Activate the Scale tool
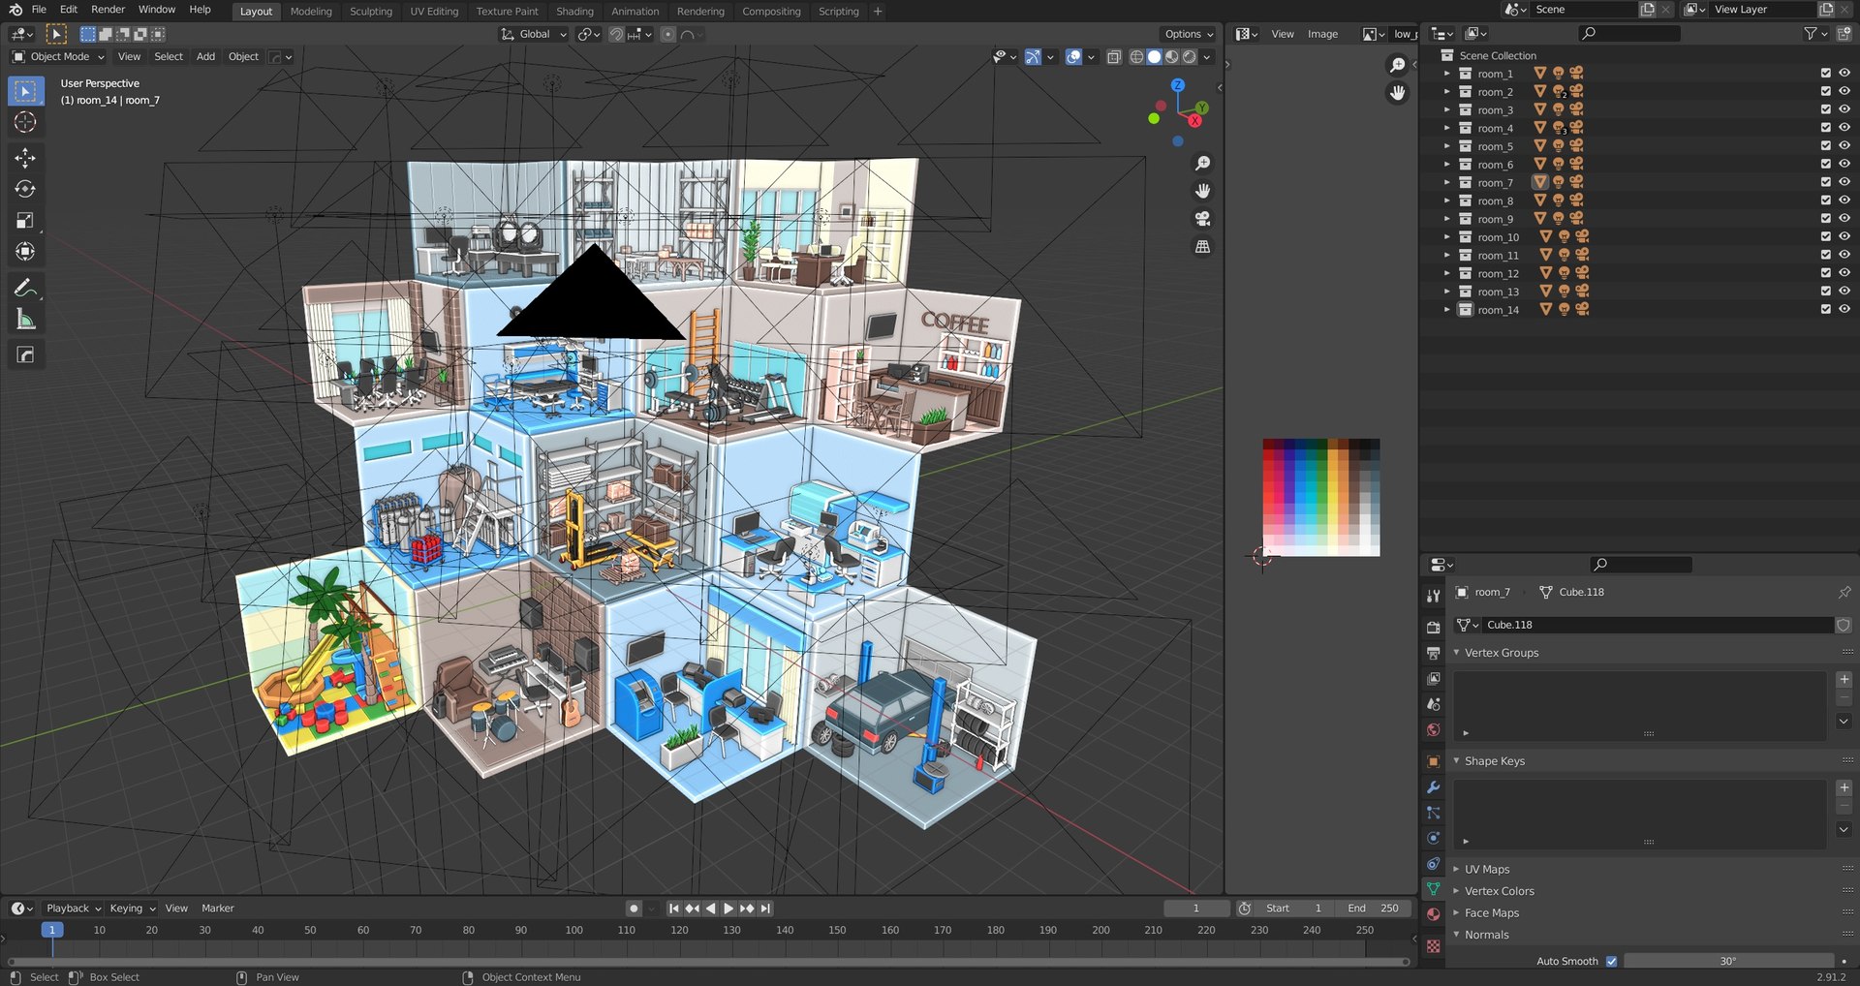Screen dimensions: 1860x986 point(25,221)
